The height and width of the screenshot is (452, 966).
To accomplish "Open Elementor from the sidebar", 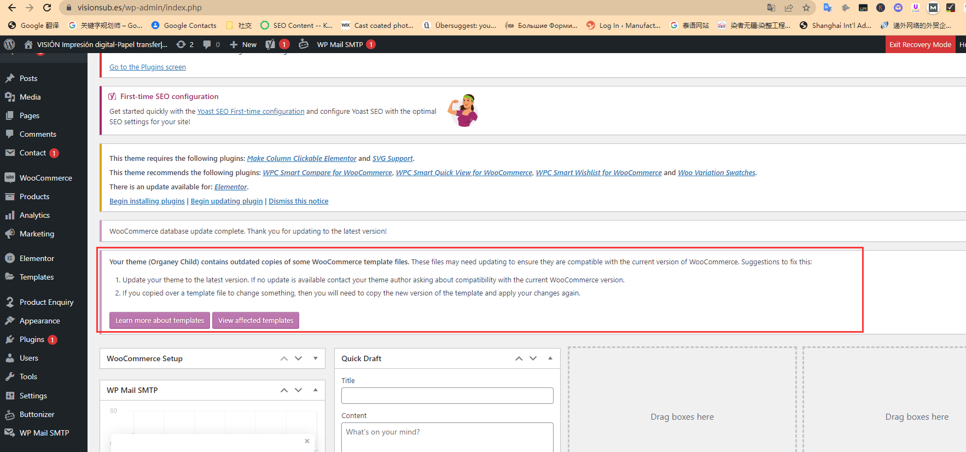I will point(37,258).
